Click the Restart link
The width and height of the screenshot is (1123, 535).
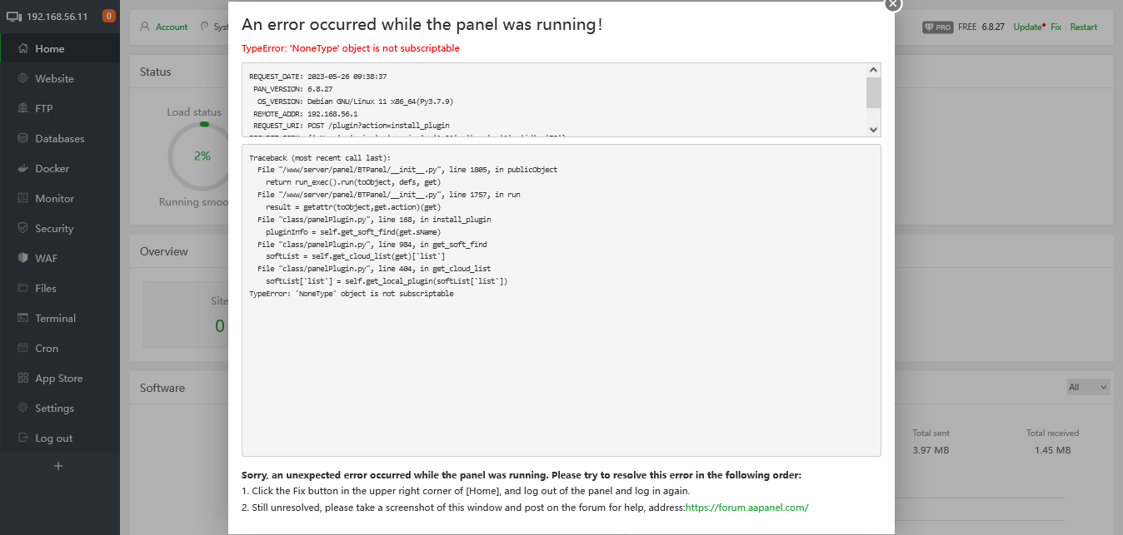[x=1084, y=27]
